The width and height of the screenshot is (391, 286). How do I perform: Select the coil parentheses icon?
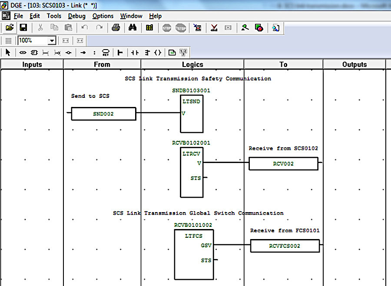click(x=158, y=53)
